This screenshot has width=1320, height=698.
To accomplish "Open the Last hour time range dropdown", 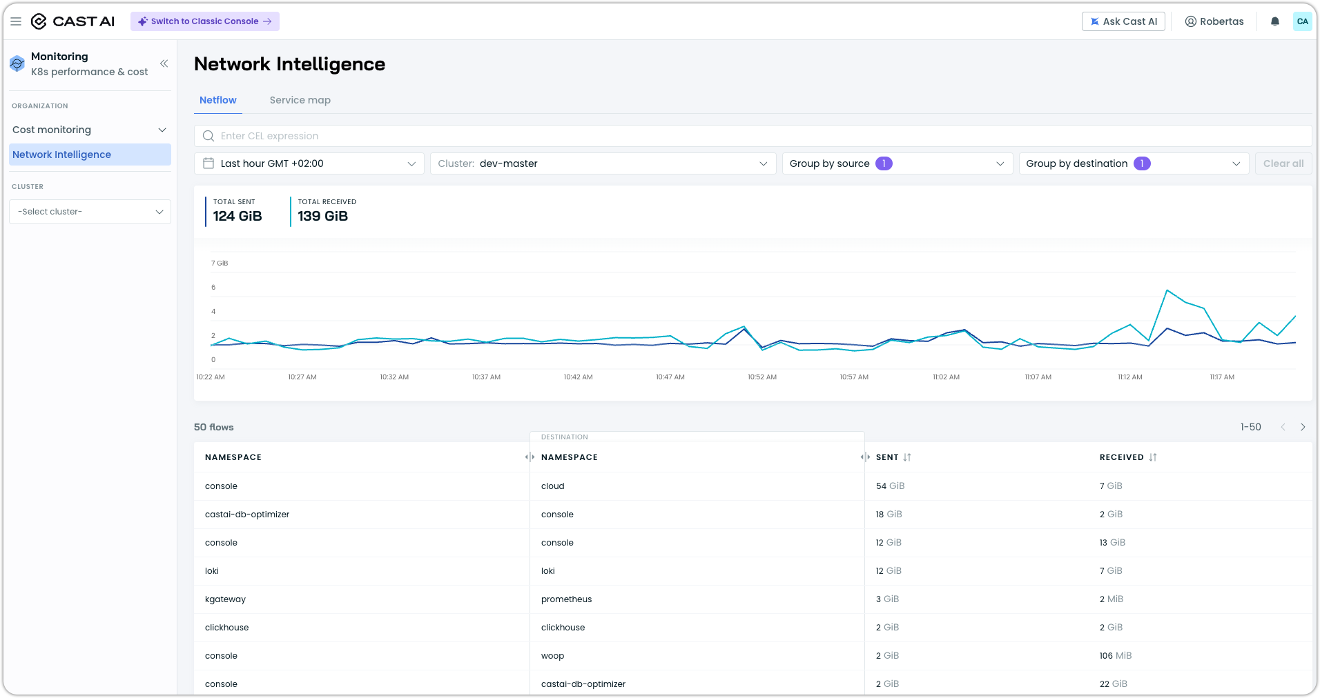I will pos(309,163).
